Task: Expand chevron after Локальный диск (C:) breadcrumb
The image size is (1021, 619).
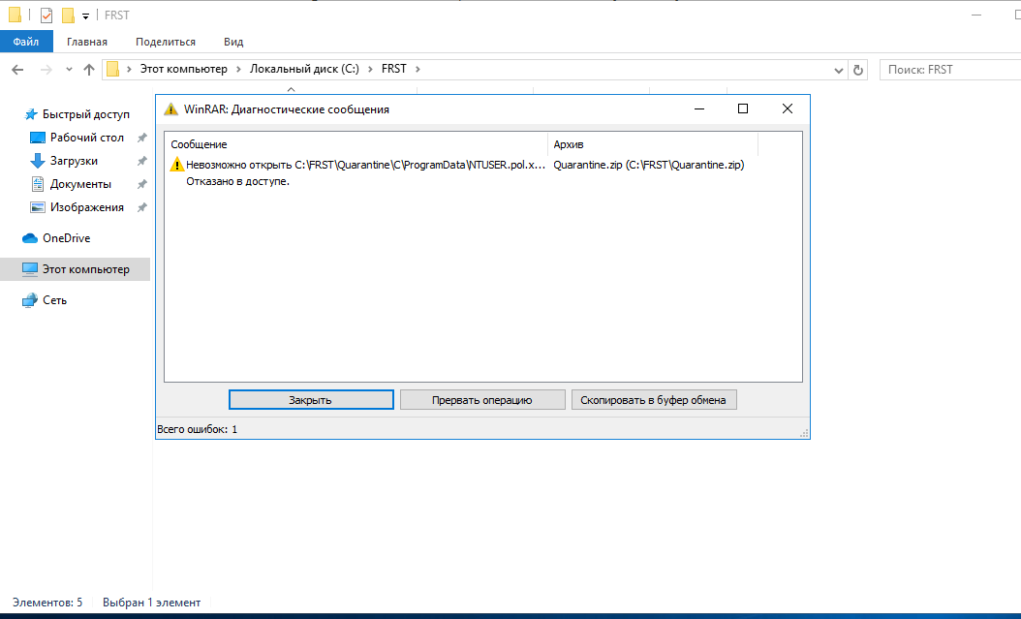Action: click(x=370, y=69)
